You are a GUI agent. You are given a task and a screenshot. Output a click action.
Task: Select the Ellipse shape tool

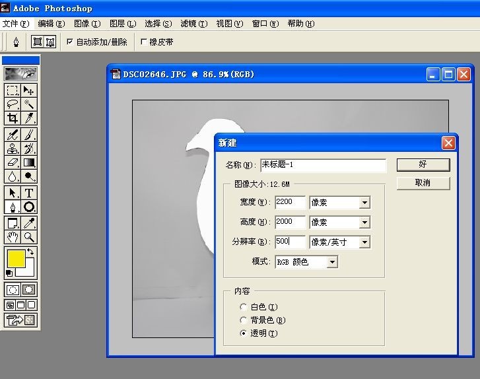click(x=29, y=207)
